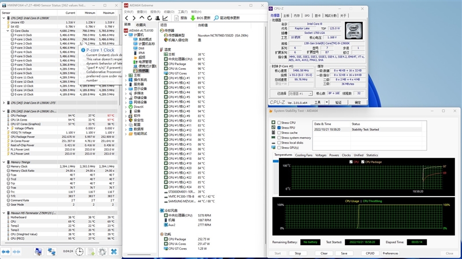
Task: Switch to Voltages tab
Action: tap(321, 155)
